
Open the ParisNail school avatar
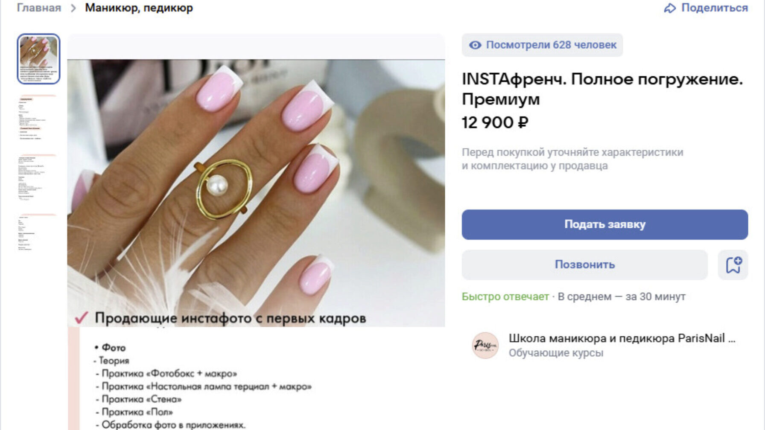[x=485, y=345]
